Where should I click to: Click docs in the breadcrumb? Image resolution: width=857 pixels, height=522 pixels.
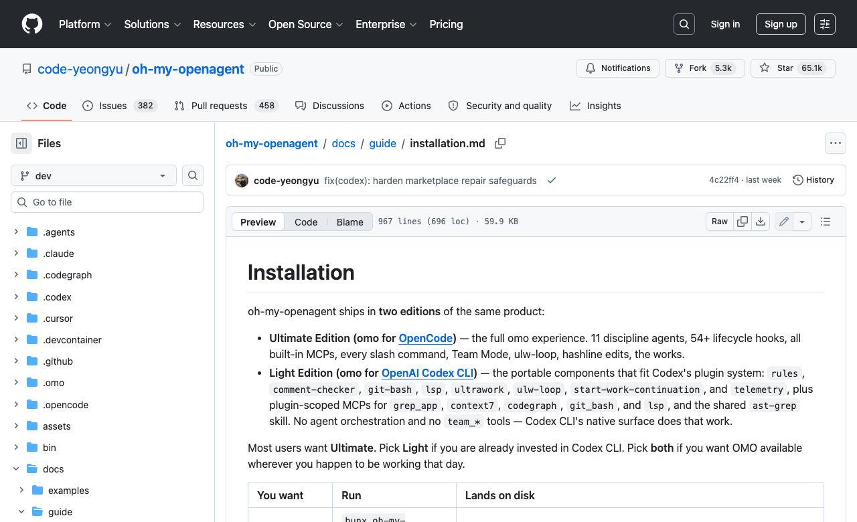click(x=343, y=143)
